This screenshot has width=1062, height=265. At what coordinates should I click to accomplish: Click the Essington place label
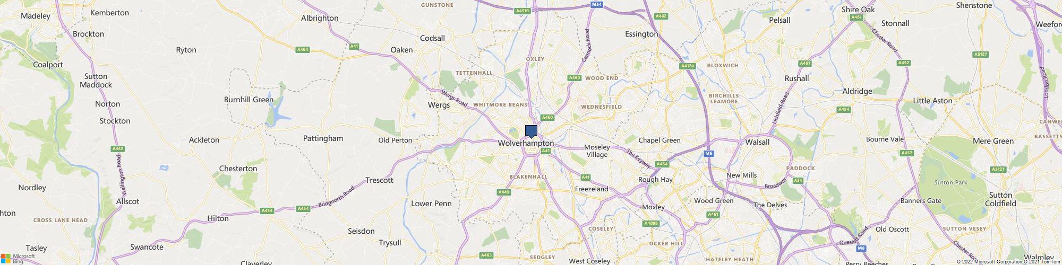[x=641, y=34]
